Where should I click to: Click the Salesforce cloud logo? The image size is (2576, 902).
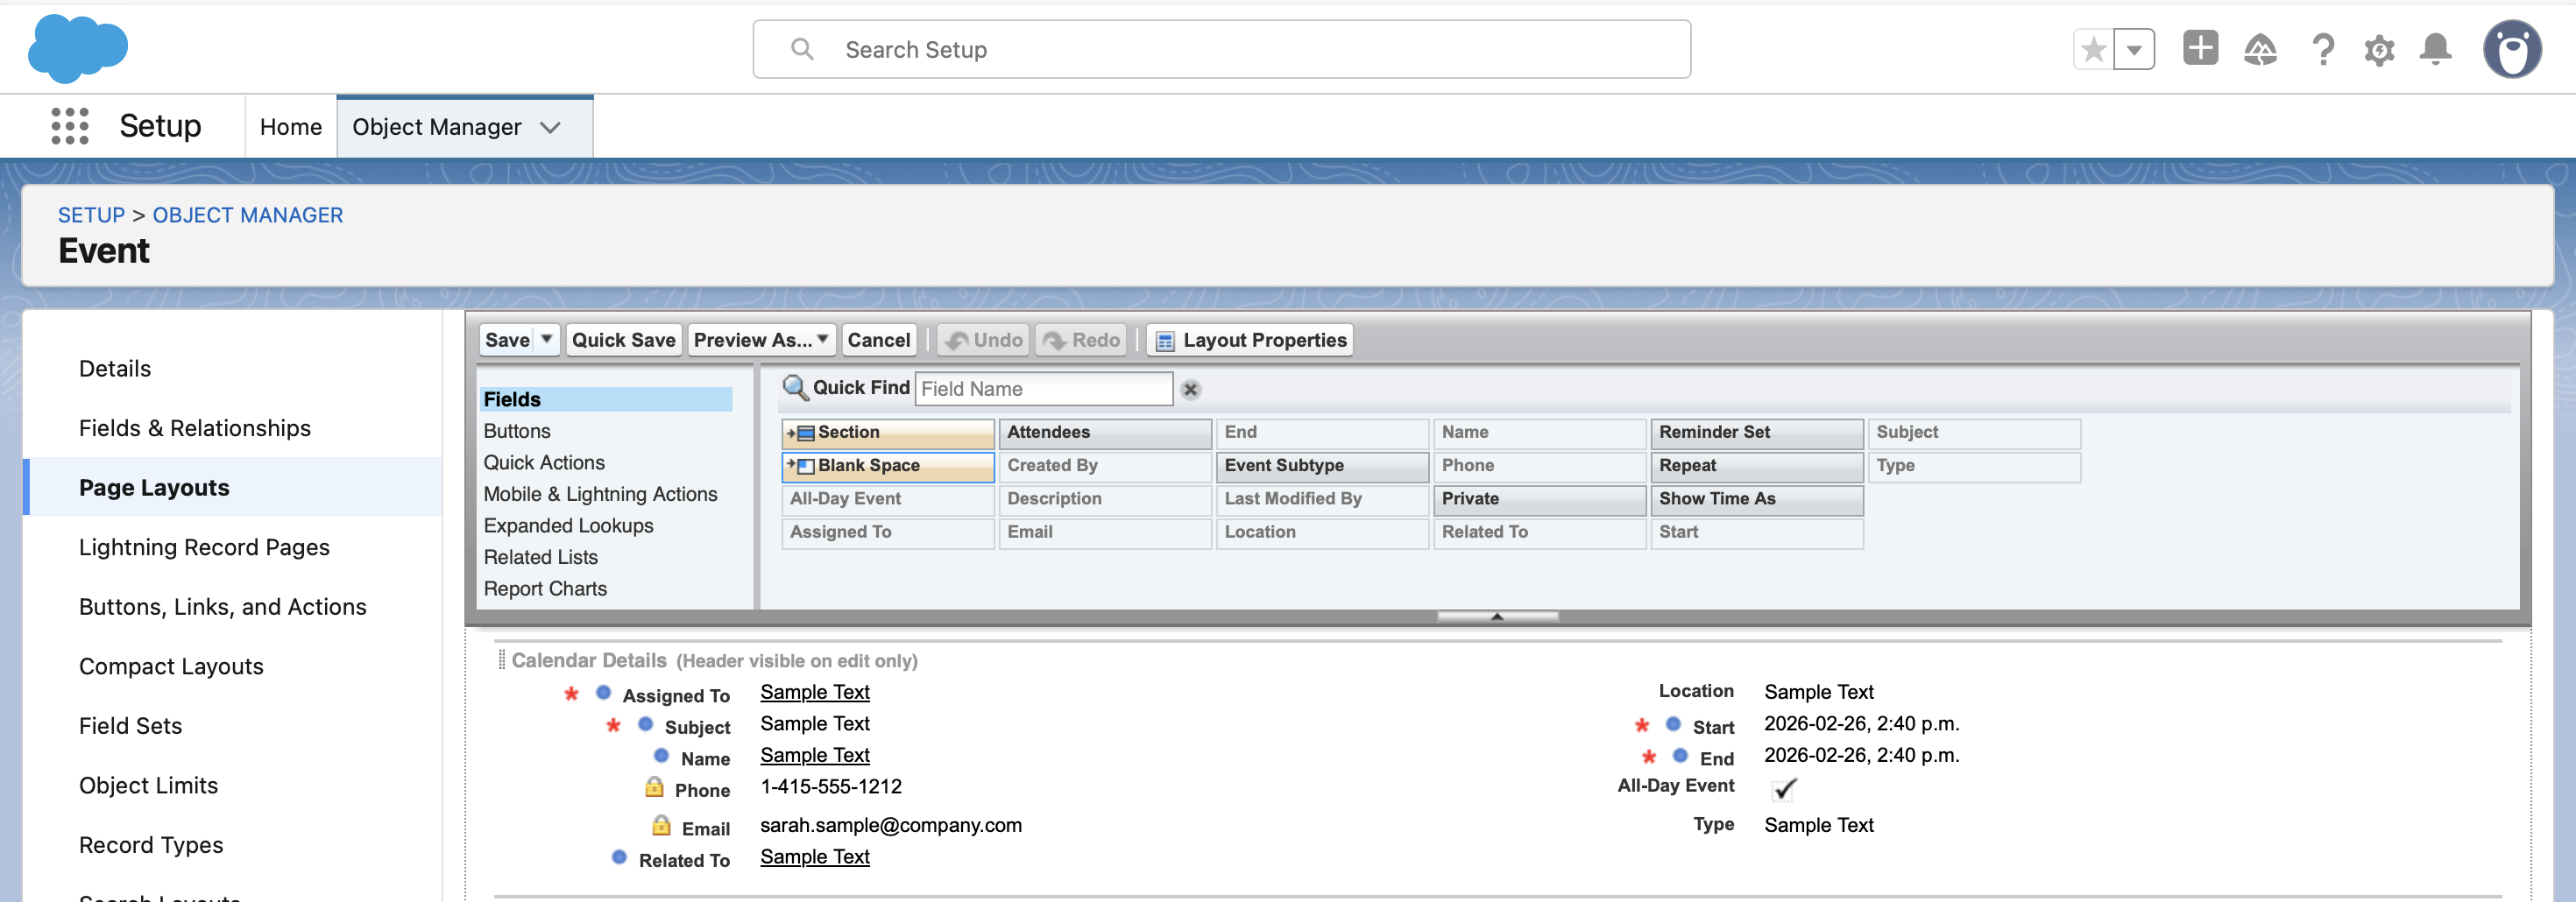pyautogui.click(x=78, y=48)
